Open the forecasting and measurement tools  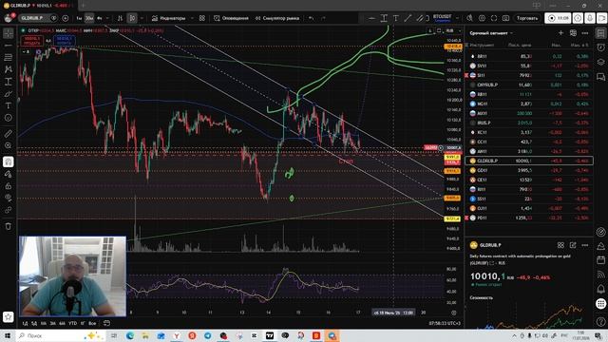[9, 82]
